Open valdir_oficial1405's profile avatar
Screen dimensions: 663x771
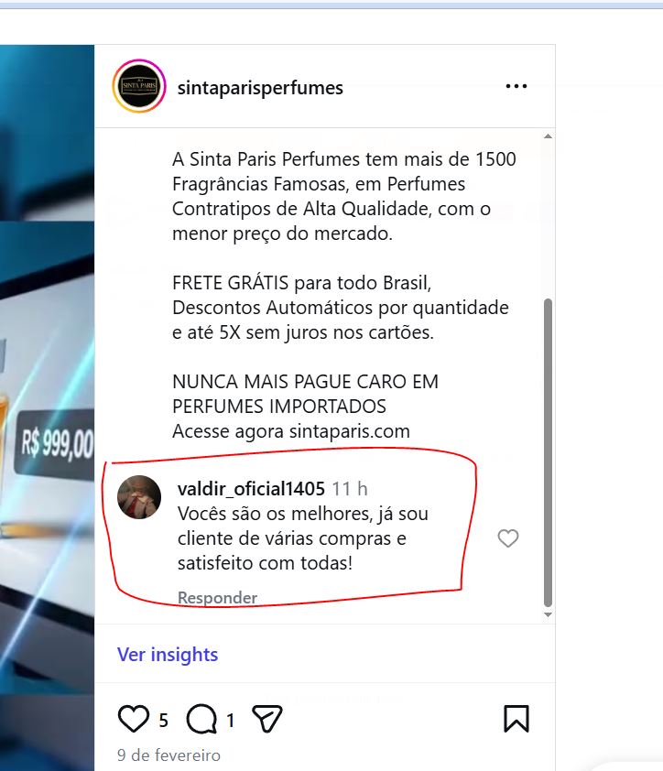coord(139,497)
